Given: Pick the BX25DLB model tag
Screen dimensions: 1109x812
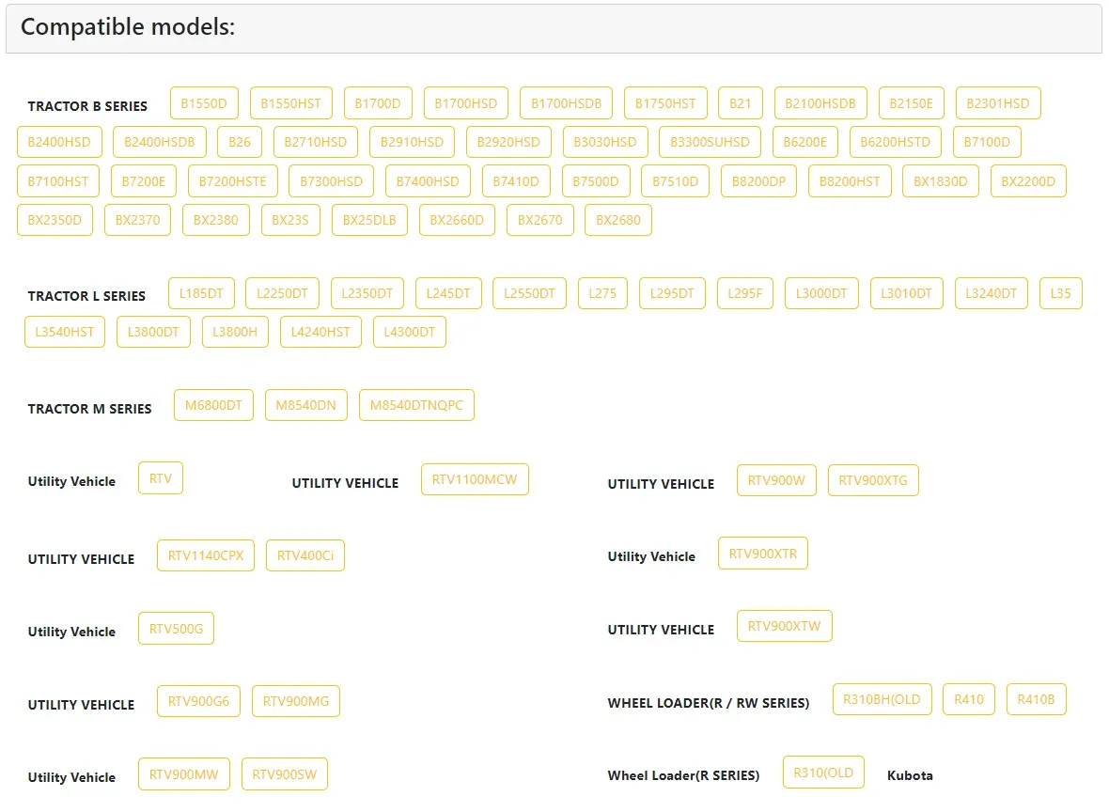Looking at the screenshot, I should [x=369, y=220].
